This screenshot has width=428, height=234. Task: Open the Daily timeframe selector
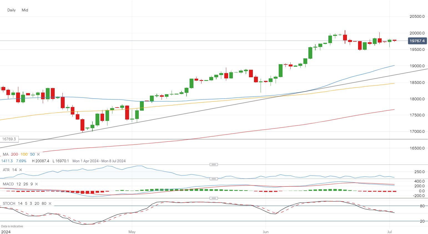point(11,10)
